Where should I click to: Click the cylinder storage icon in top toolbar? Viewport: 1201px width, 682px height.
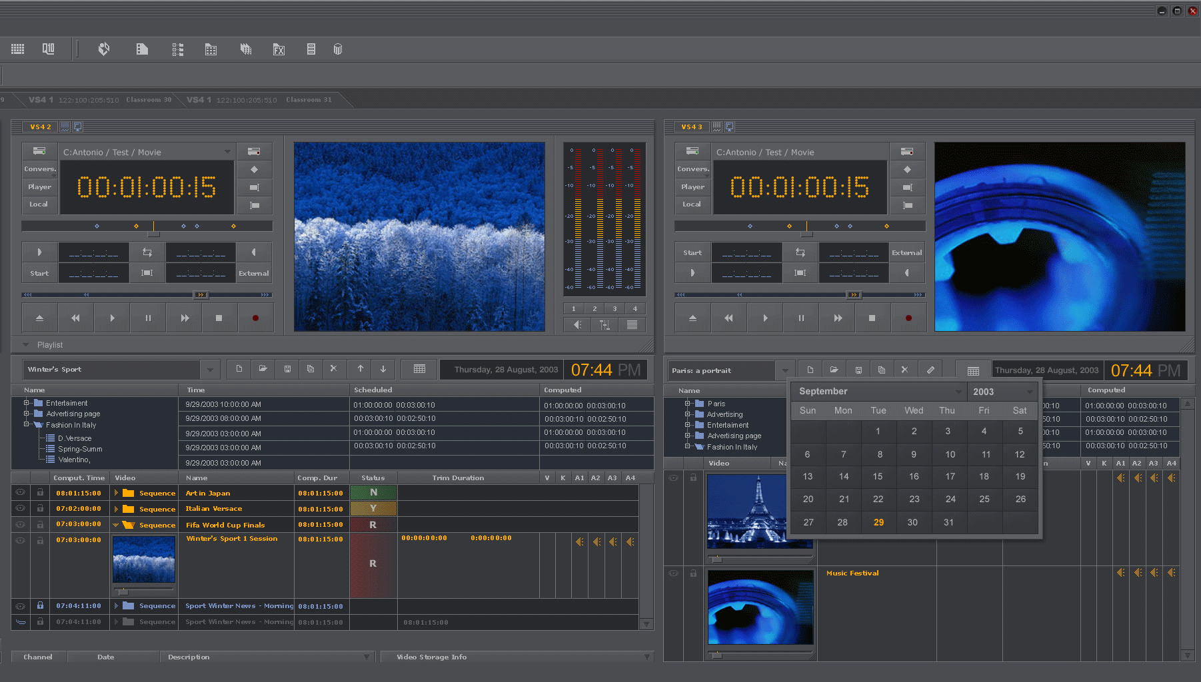point(338,49)
